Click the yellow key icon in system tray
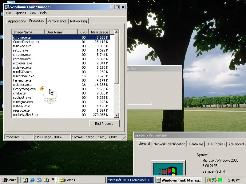The image size is (246, 184). [x=208, y=180]
